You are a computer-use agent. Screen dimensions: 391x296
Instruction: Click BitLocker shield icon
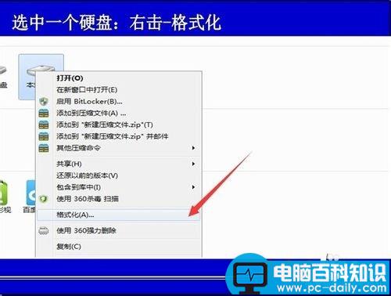[44, 101]
